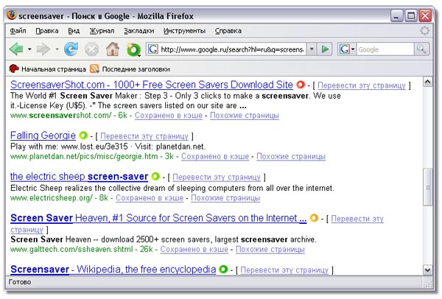Open the Справка menu
The height and width of the screenshot is (299, 442).
228,31
